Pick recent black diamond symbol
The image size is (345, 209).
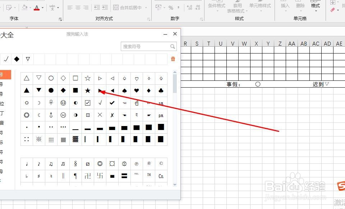(17, 59)
